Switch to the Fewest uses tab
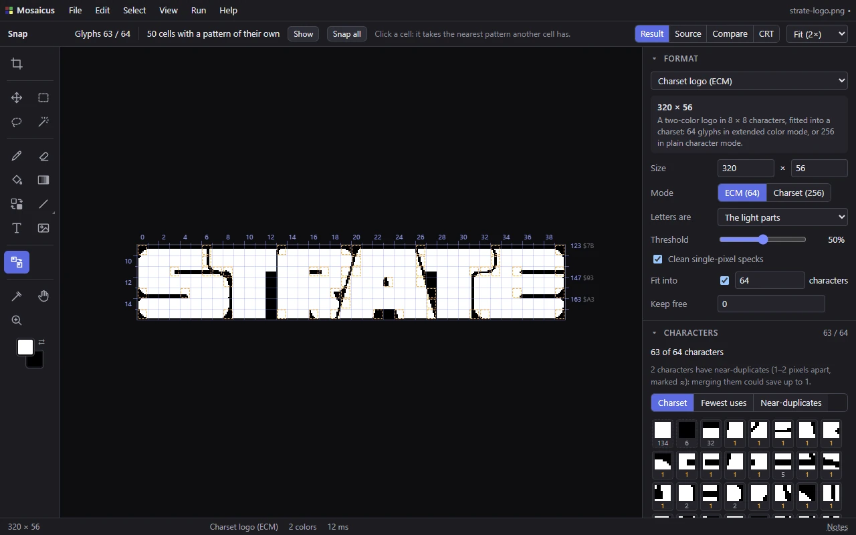856x535 pixels. pos(724,403)
